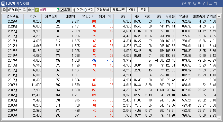
Task: Click the 영익률 column header
Action: [x=211, y=16]
